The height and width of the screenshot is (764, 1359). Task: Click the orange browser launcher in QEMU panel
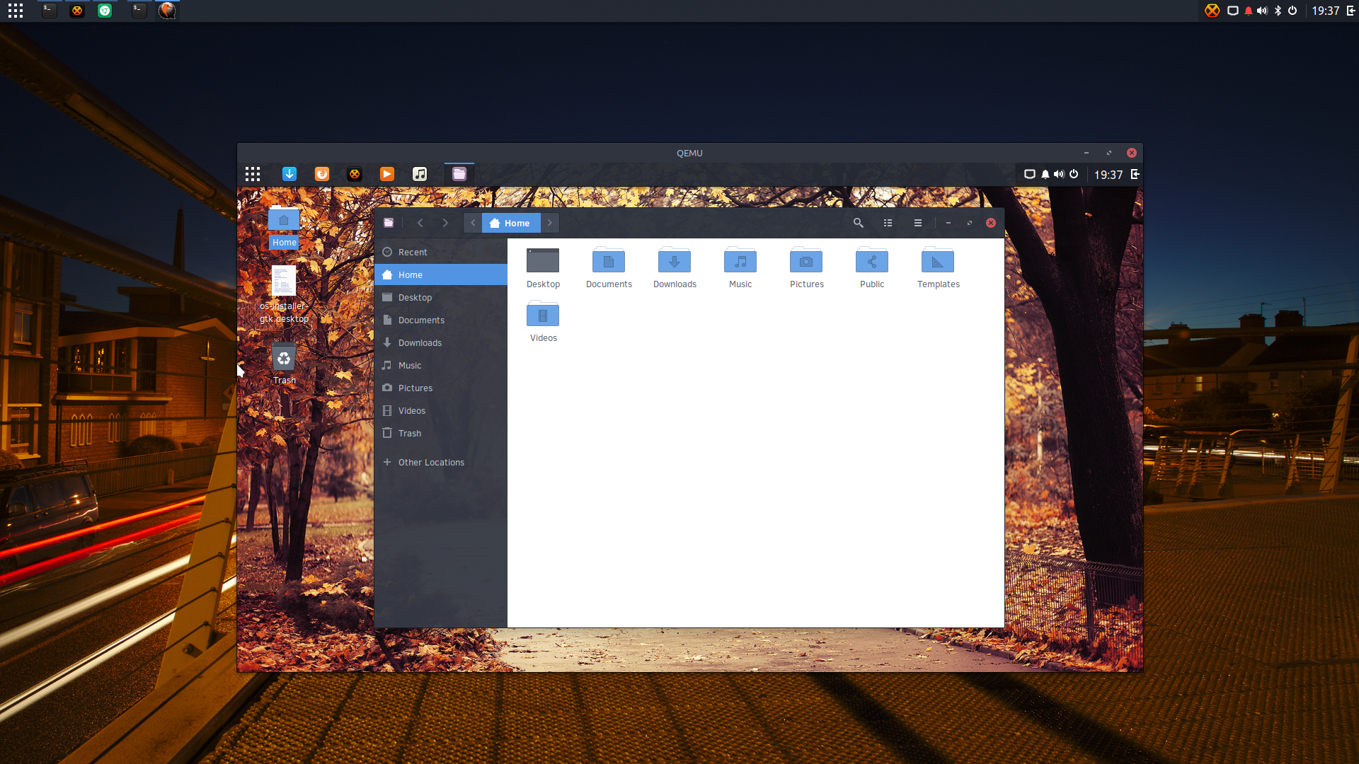(x=322, y=174)
